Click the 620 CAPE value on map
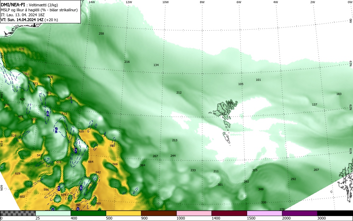This screenshot has height=221, width=353. coord(81,131)
